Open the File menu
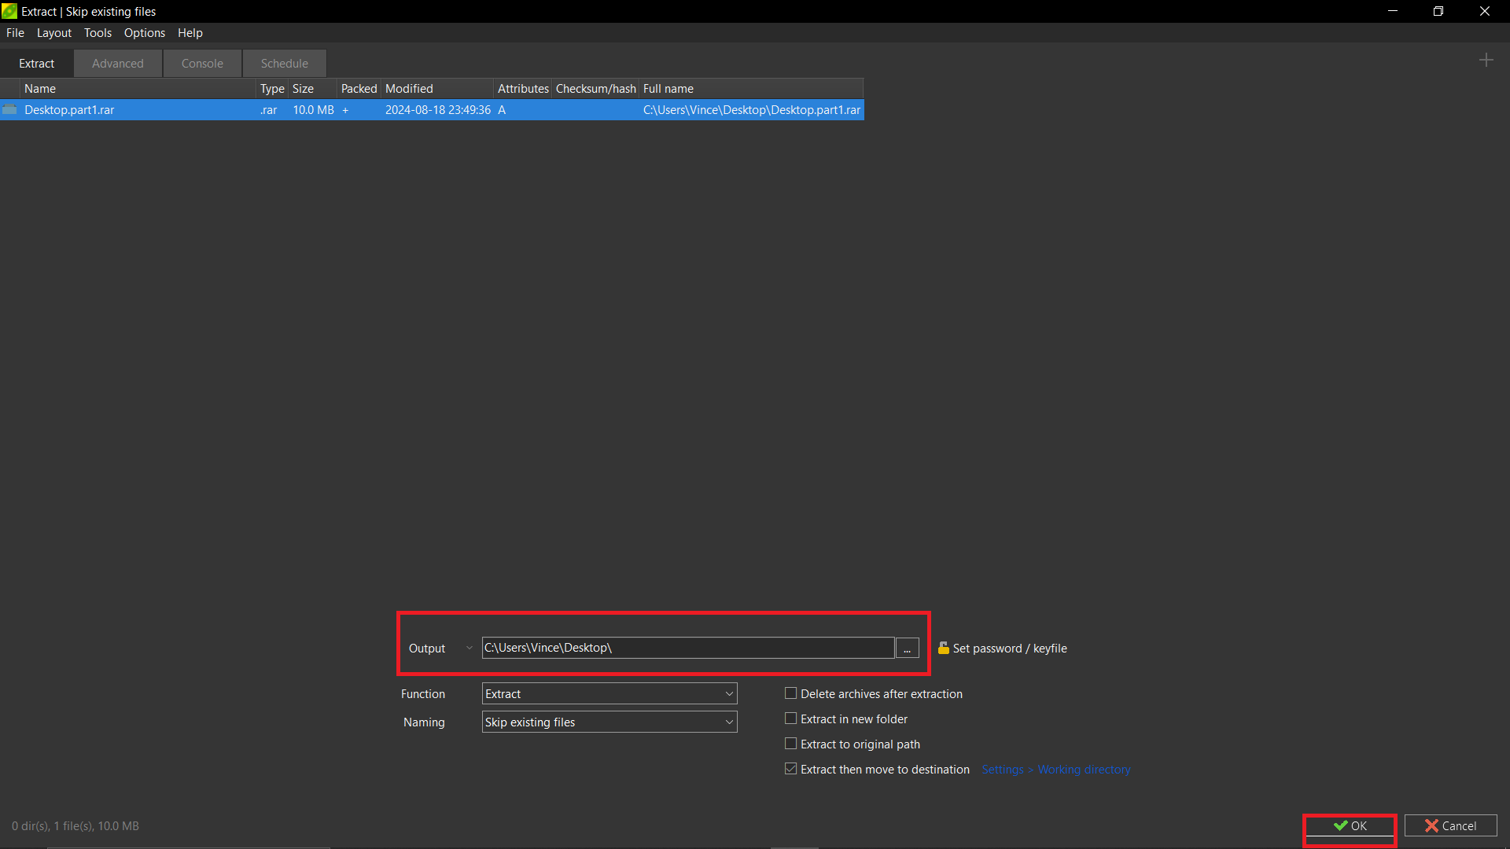This screenshot has height=849, width=1510. (15, 33)
